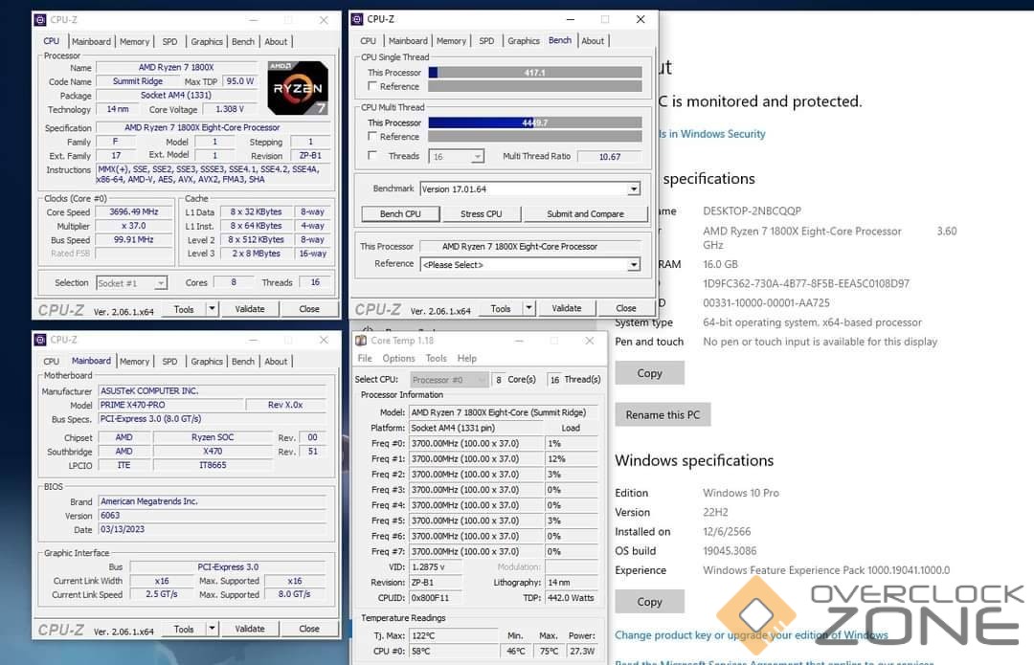Open Core Temp Select CPU Processor #0 dropdown

tap(449, 380)
